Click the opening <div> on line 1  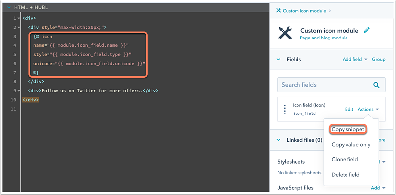click(29, 18)
